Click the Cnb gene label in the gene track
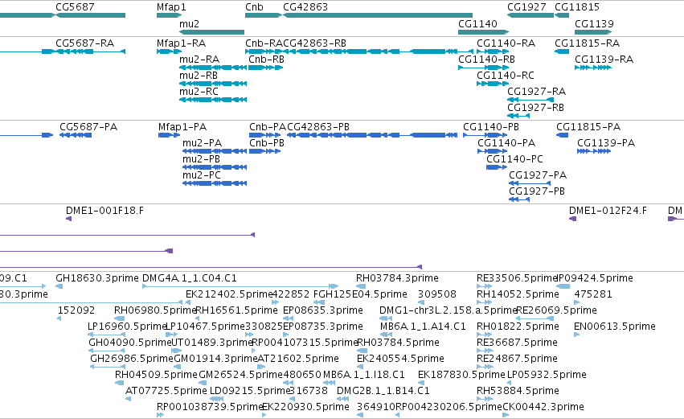This screenshot has height=419, width=684. pyautogui.click(x=254, y=7)
